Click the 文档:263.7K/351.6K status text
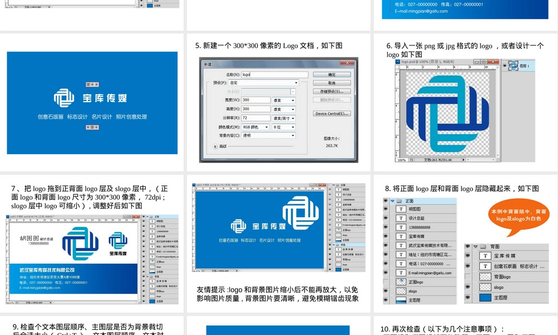 (437, 160)
